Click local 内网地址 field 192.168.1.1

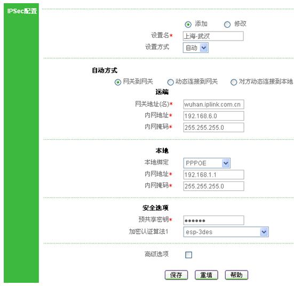[213, 174]
